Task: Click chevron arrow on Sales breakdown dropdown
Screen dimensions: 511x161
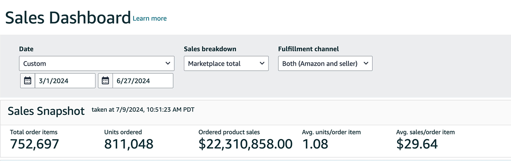Action: click(262, 63)
